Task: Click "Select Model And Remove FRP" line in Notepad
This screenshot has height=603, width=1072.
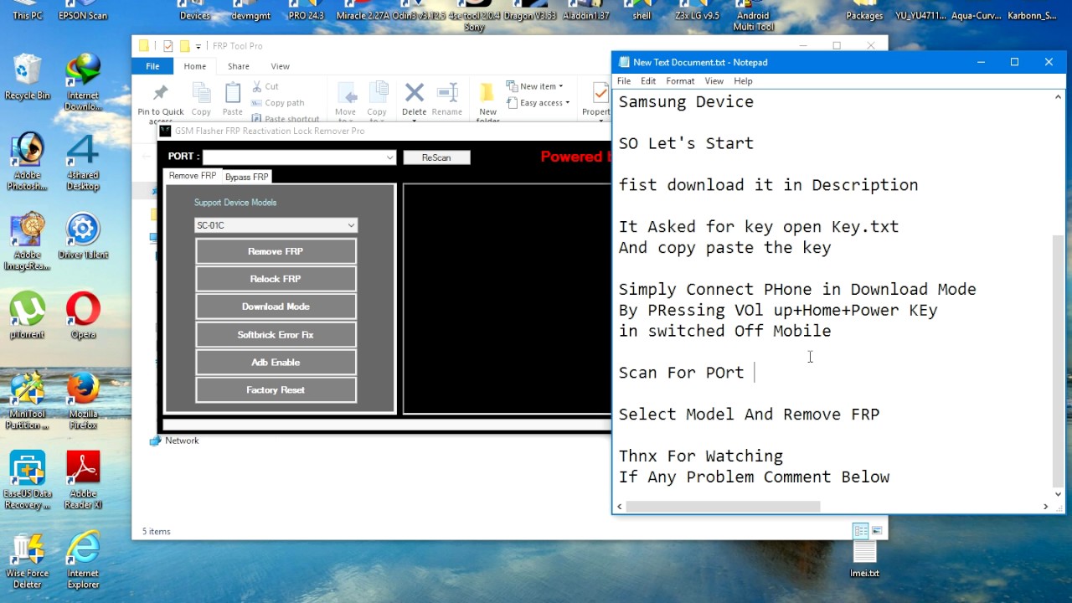Action: 749,415
